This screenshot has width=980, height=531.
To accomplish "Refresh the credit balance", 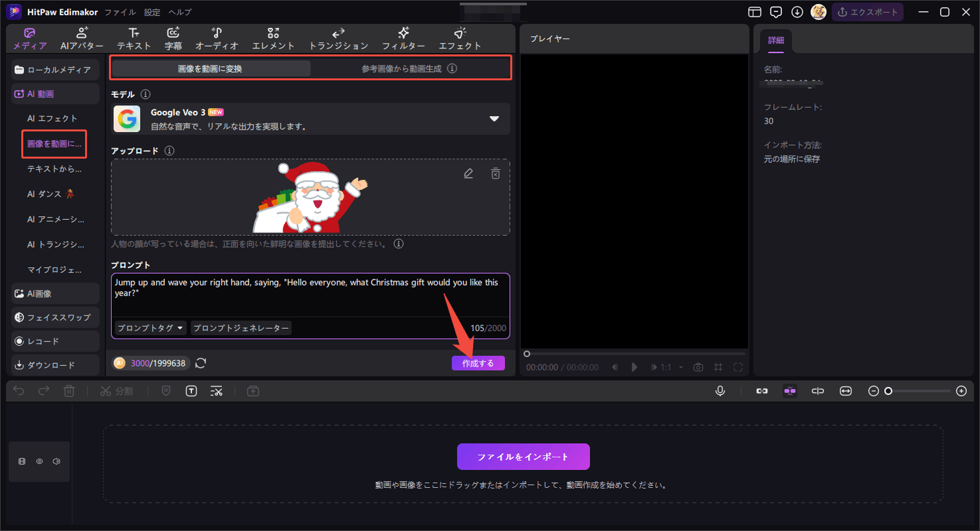I will click(x=201, y=363).
